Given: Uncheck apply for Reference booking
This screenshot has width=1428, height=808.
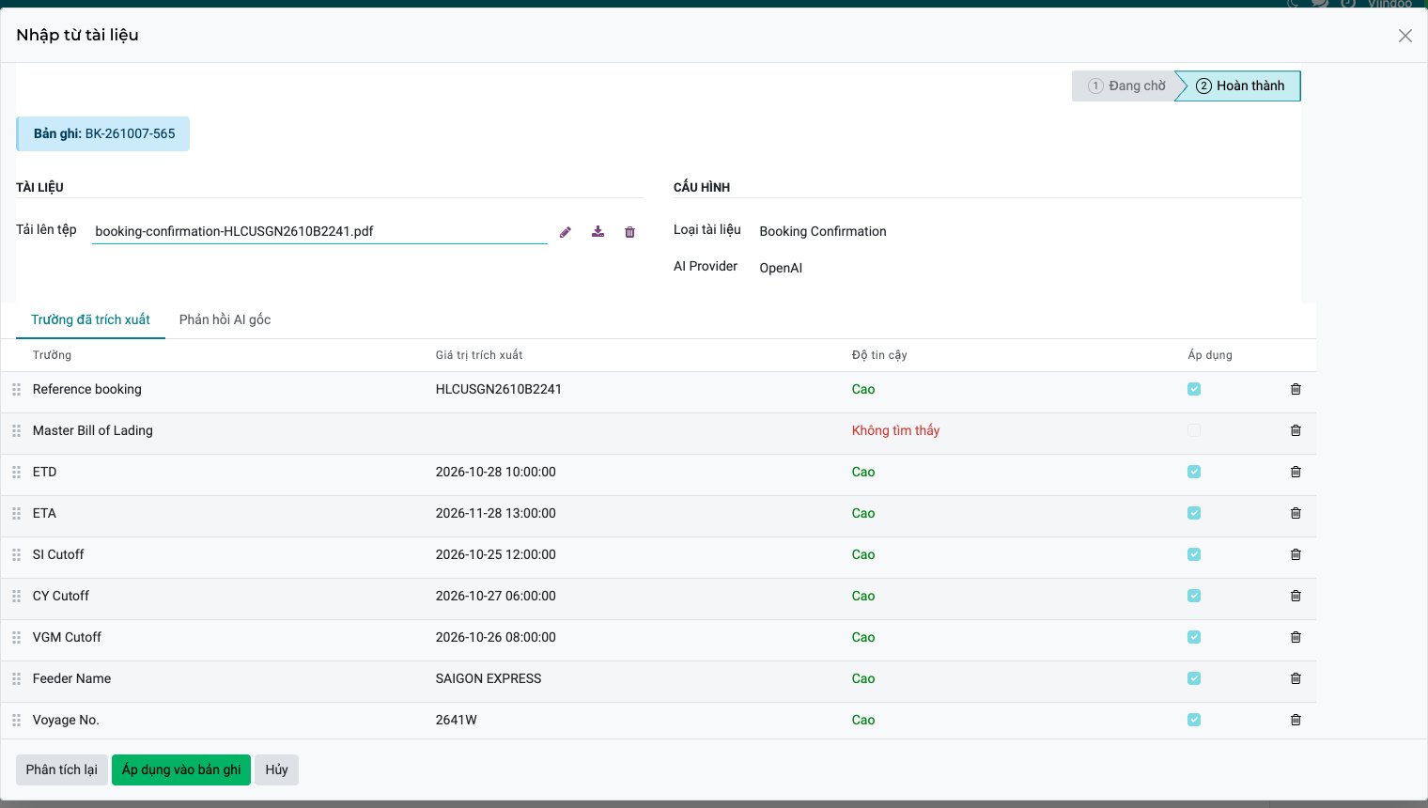Looking at the screenshot, I should click(x=1194, y=389).
